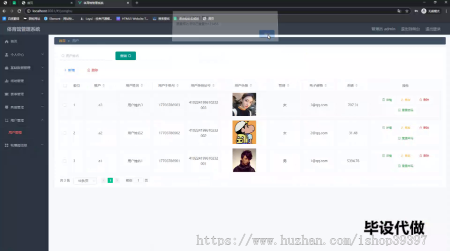The width and height of the screenshot is (450, 251).
Task: Click 重置密码 for user a3
Action: pos(406,110)
